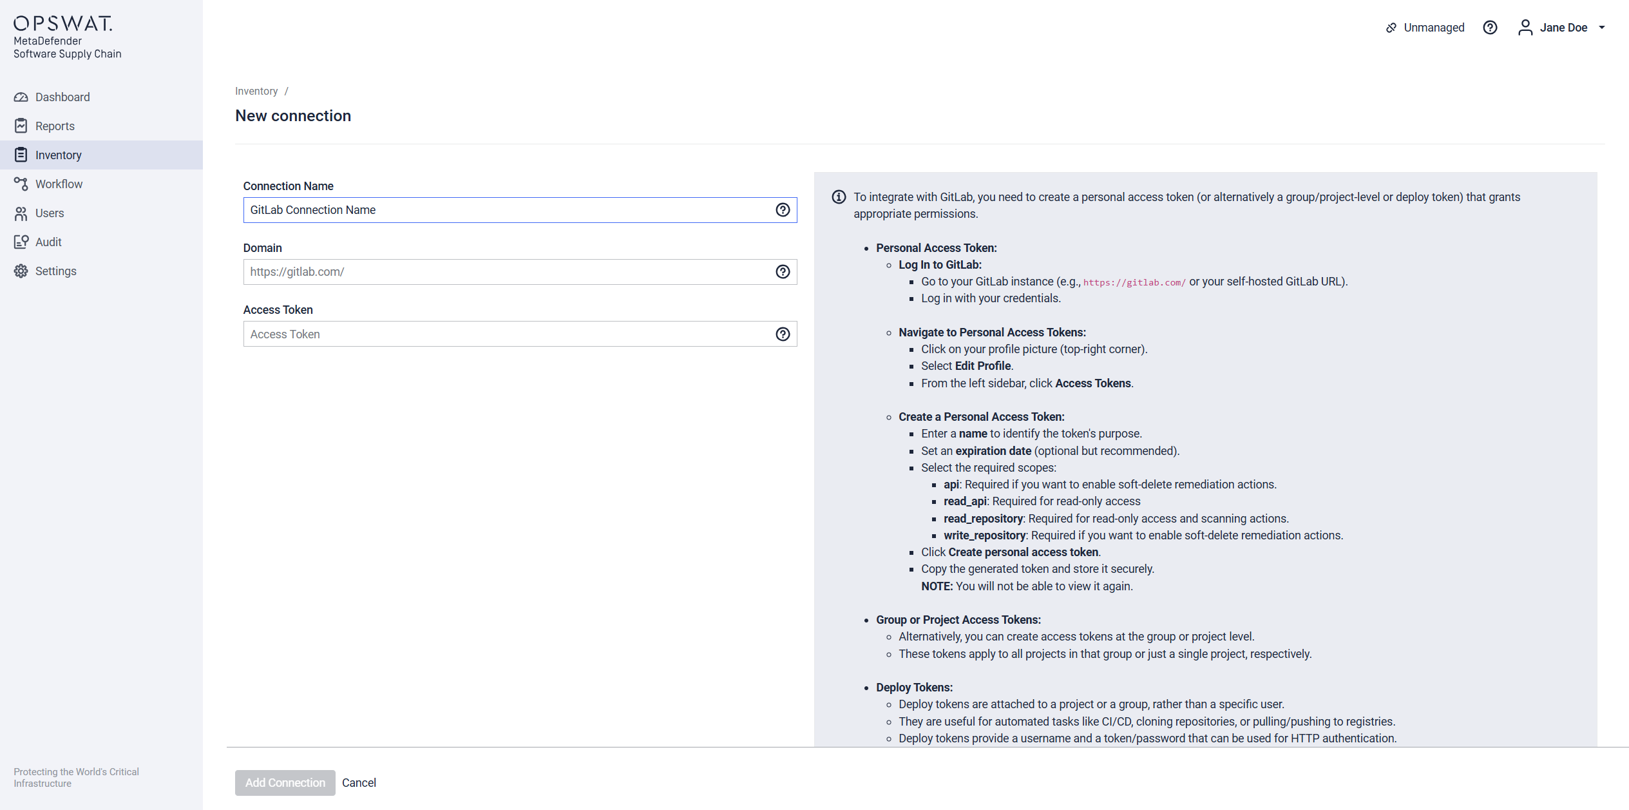Focus the Access Token input field
The height and width of the screenshot is (810, 1629).
tap(520, 334)
